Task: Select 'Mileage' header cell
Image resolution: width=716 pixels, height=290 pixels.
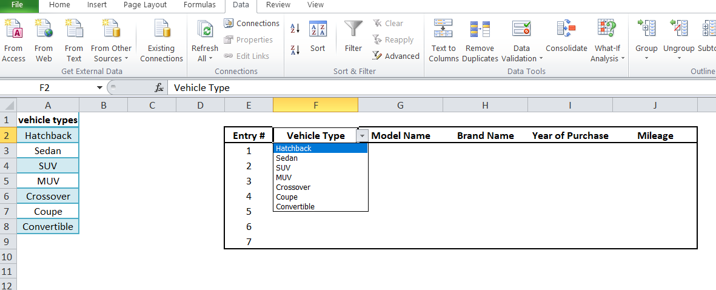Action: click(x=655, y=136)
